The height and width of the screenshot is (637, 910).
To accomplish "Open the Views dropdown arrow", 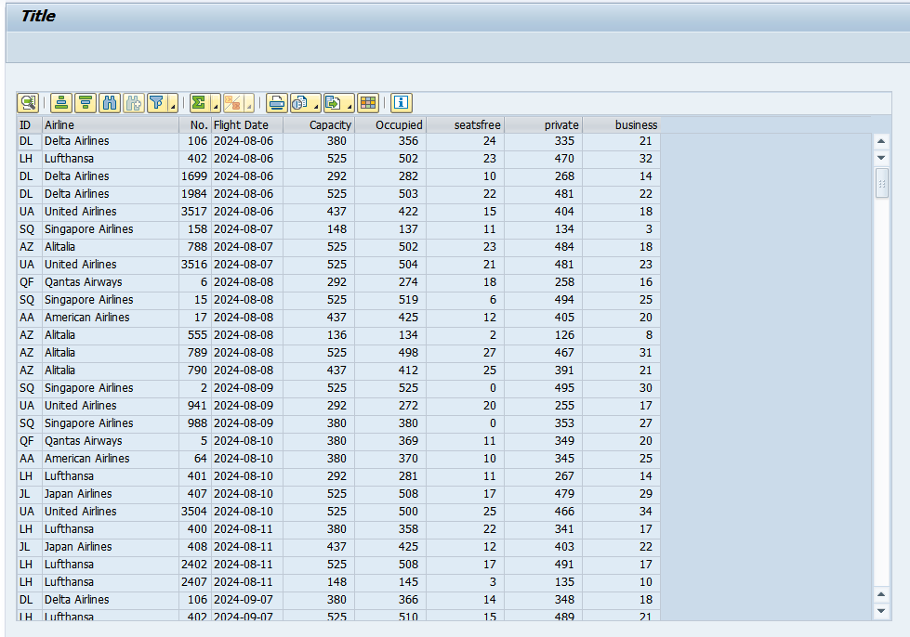I will coord(316,103).
